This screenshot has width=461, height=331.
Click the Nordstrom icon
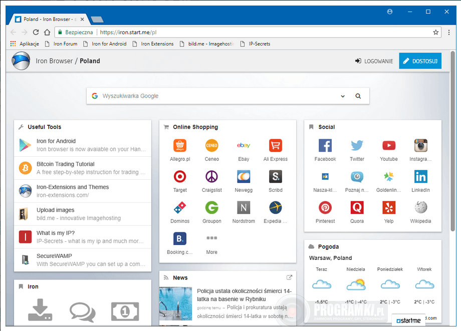click(x=244, y=208)
